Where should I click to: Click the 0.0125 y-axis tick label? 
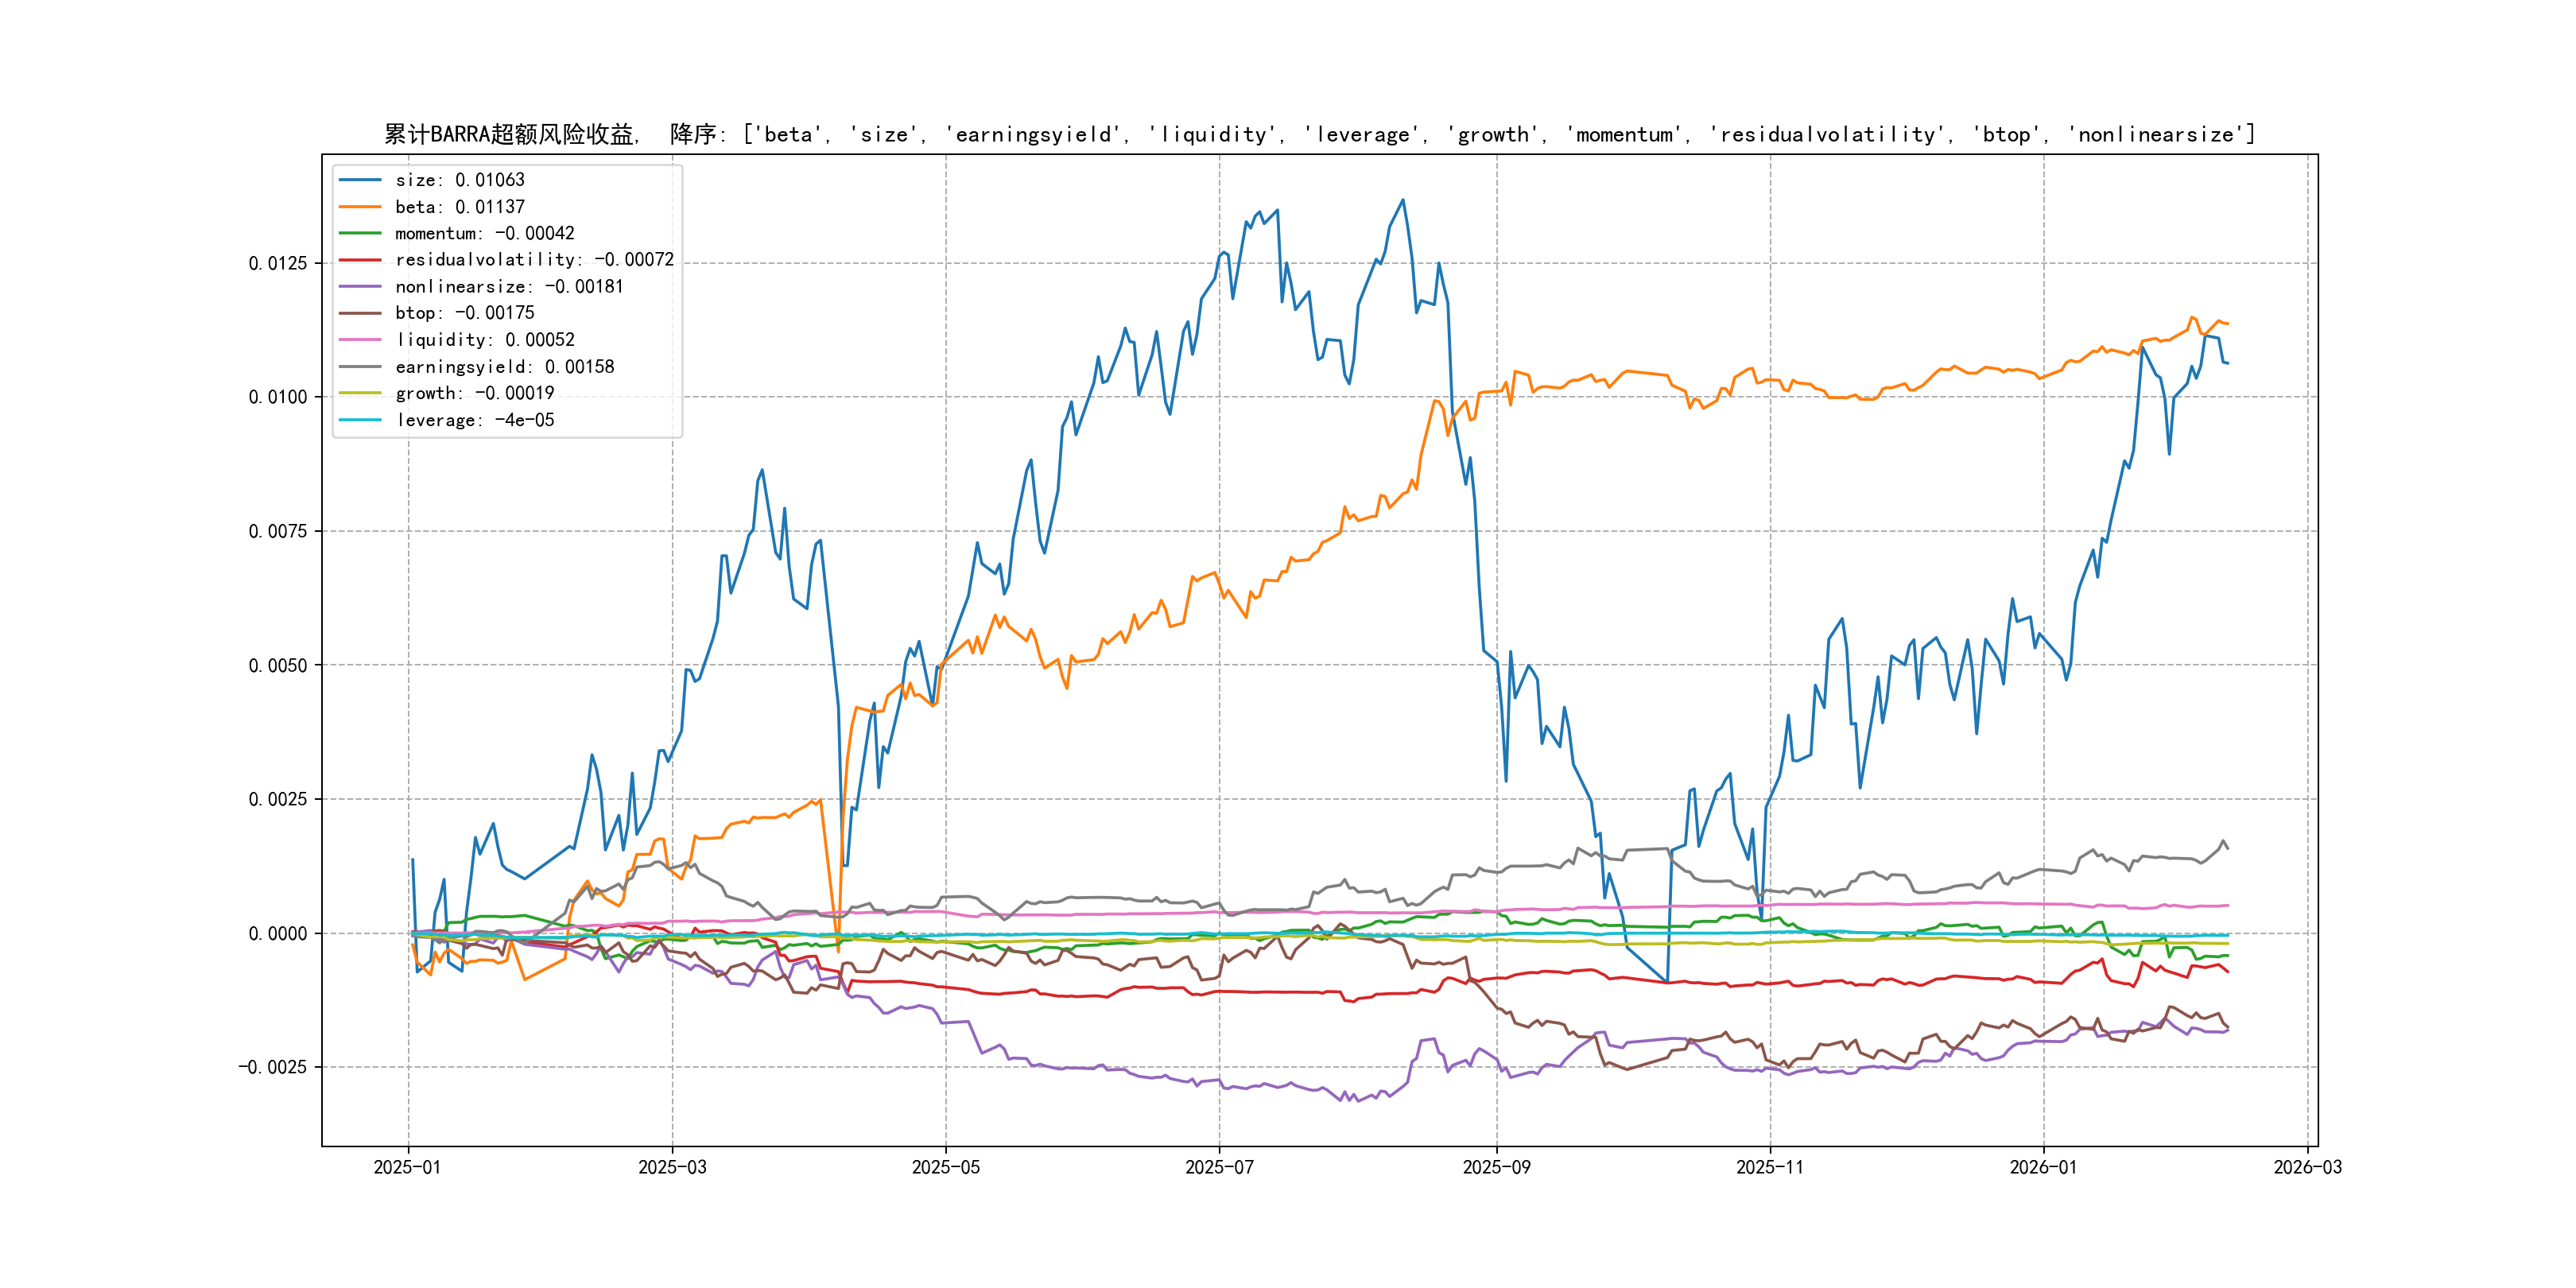pos(277,263)
